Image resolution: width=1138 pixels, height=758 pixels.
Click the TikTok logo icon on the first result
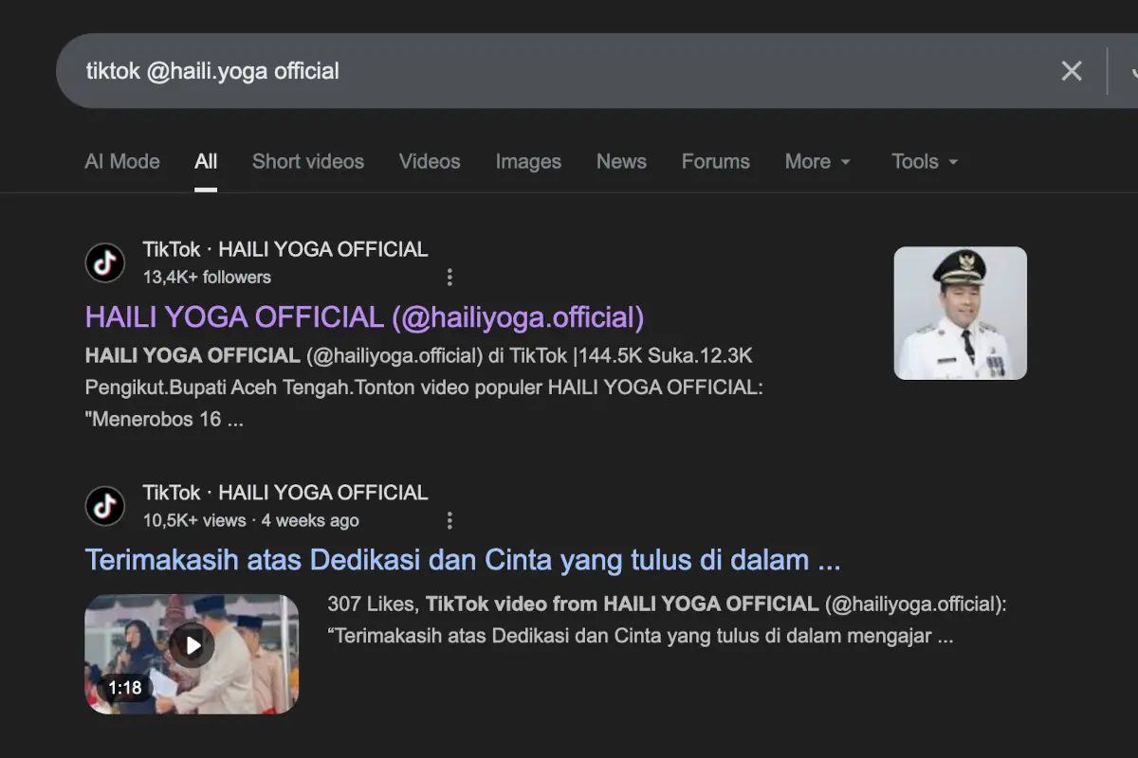tap(104, 262)
